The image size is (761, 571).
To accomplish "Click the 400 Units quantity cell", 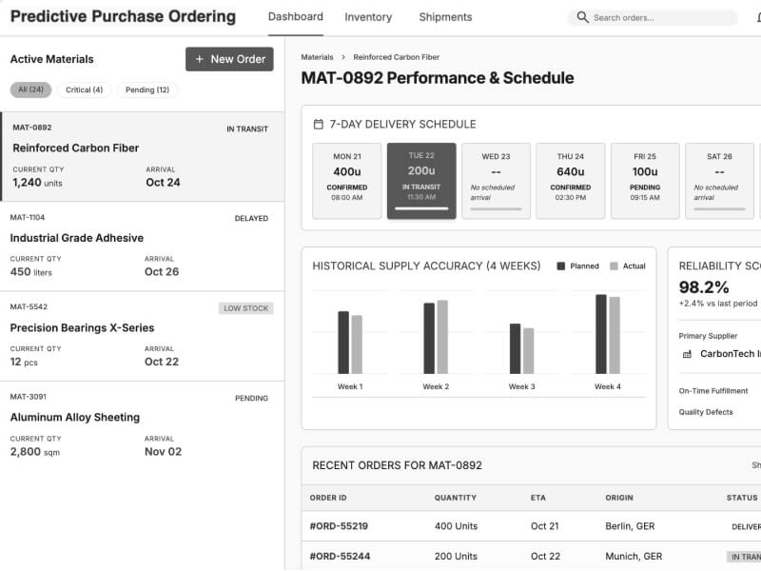I will click(457, 526).
